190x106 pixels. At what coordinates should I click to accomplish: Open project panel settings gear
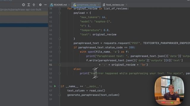coord(40,5)
